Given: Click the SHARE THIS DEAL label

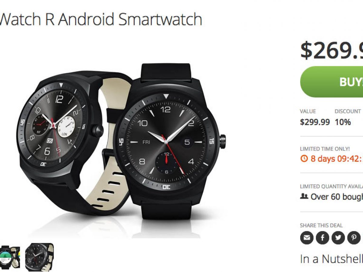Looking at the screenshot, I should point(321,225).
